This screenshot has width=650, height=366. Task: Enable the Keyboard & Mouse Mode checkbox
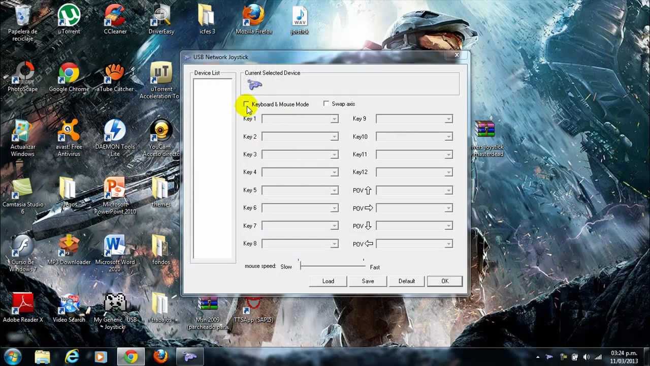[x=247, y=104]
